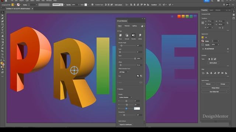The width and height of the screenshot is (236, 132).
Task: Click the Arrange quick action button
Action: tap(223, 84)
